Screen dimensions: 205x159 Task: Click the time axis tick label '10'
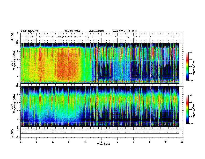click(182, 142)
